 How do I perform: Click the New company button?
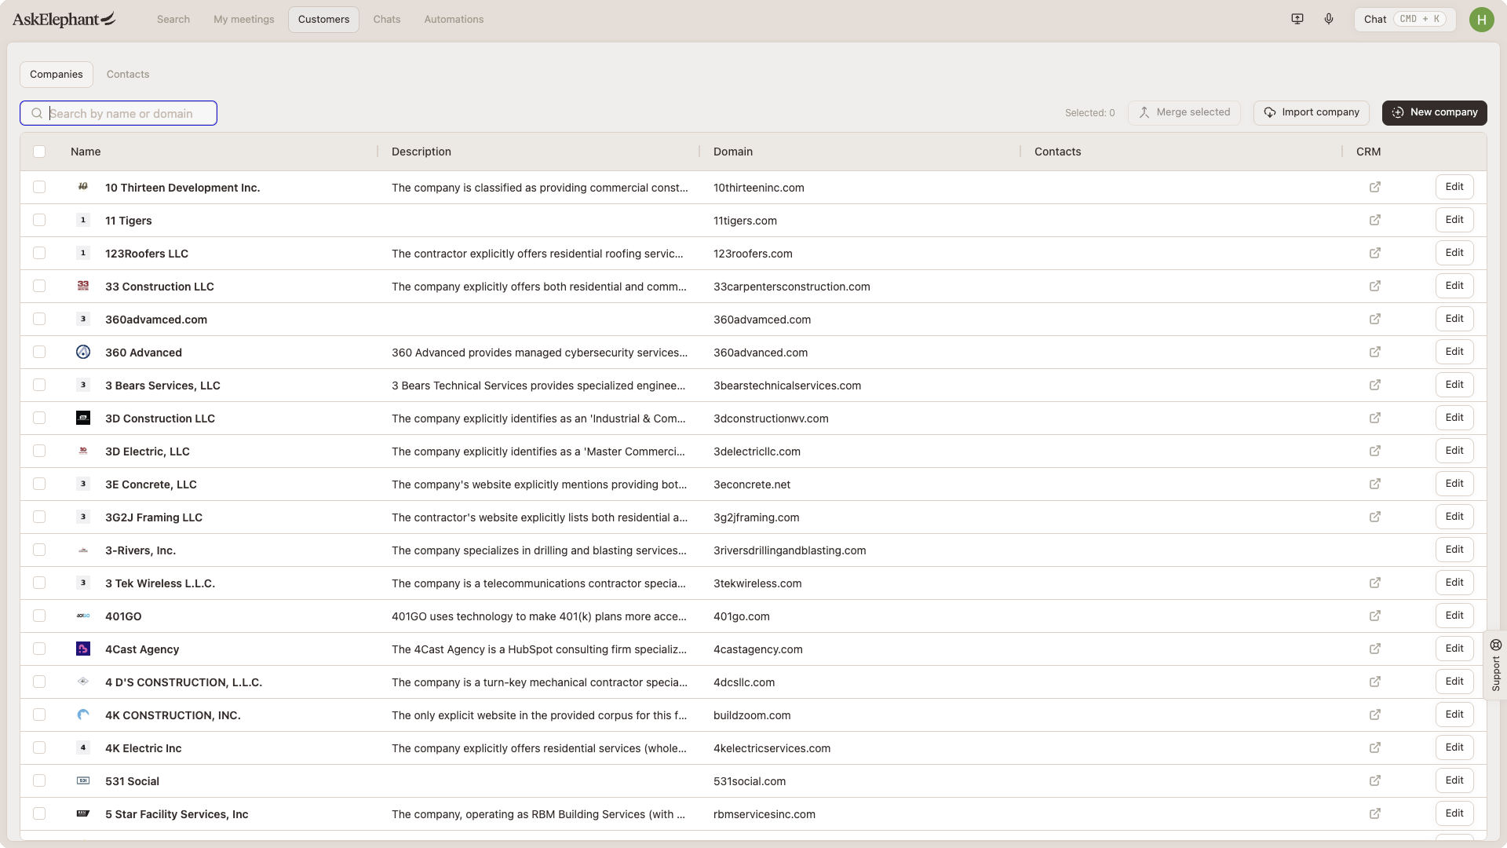(x=1434, y=112)
